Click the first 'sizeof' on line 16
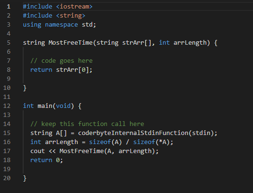 tap(100, 142)
